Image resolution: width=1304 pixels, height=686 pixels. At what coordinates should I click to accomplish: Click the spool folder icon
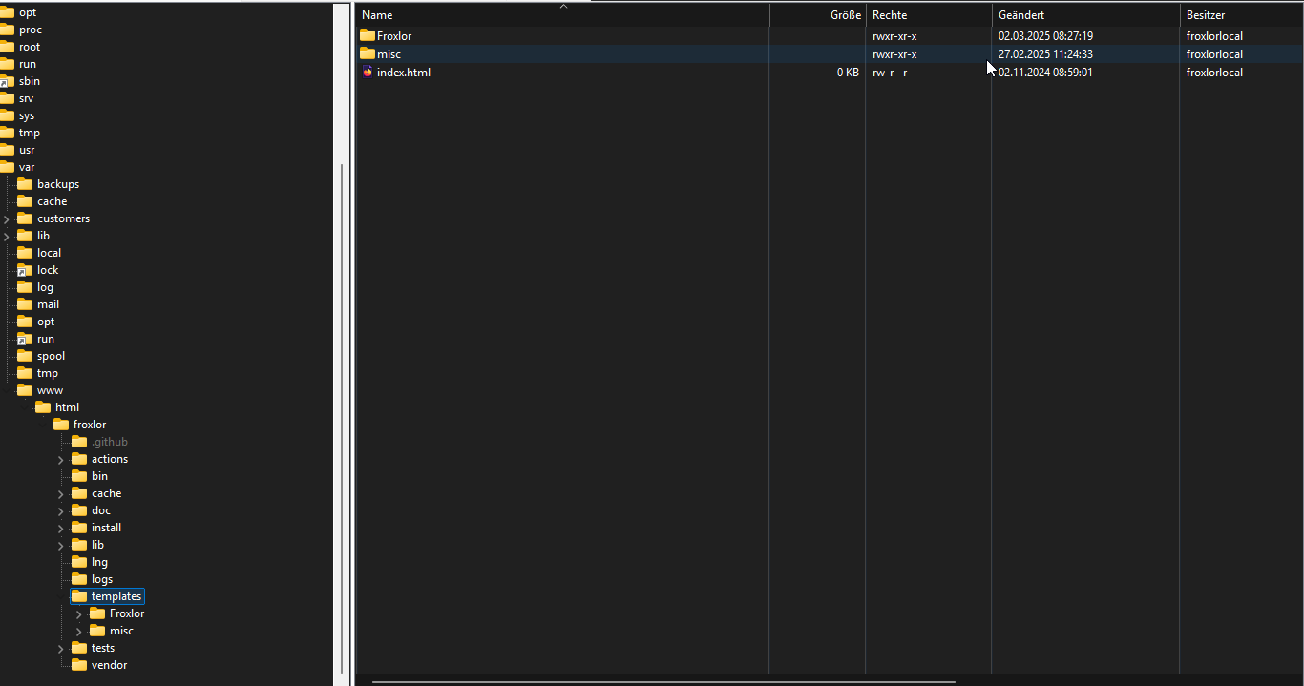point(25,356)
